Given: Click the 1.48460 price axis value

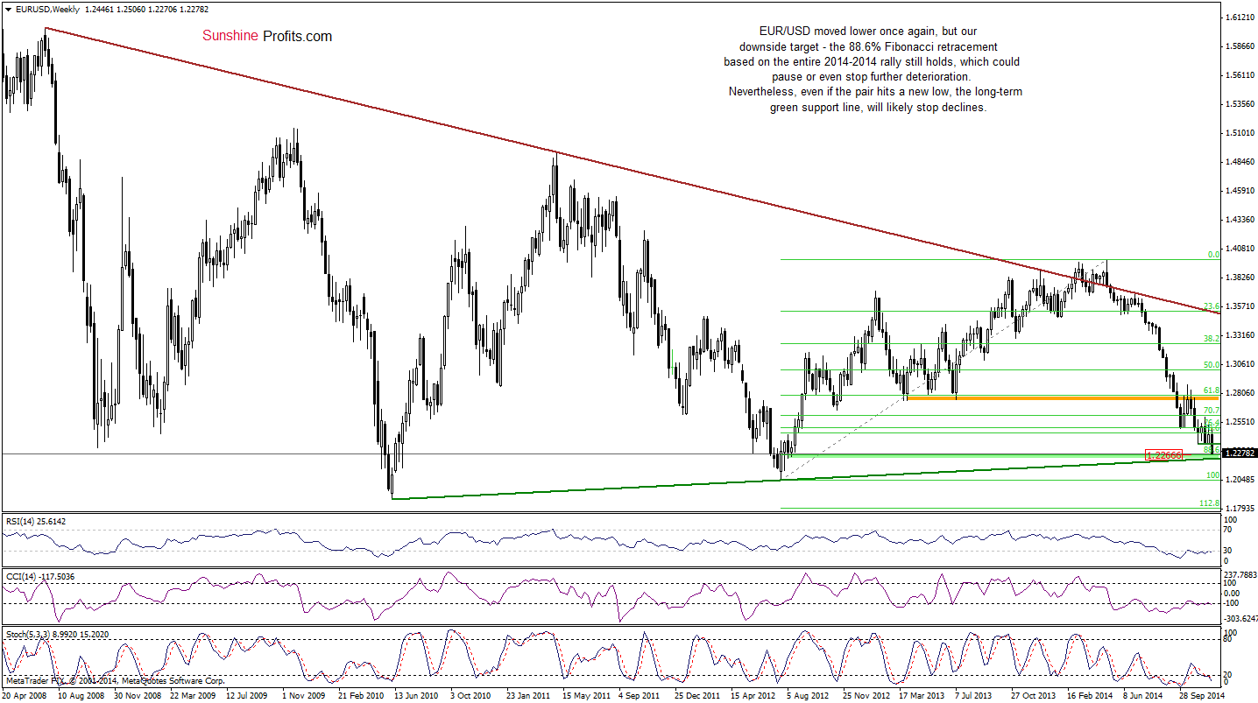Looking at the screenshot, I should coord(1240,162).
